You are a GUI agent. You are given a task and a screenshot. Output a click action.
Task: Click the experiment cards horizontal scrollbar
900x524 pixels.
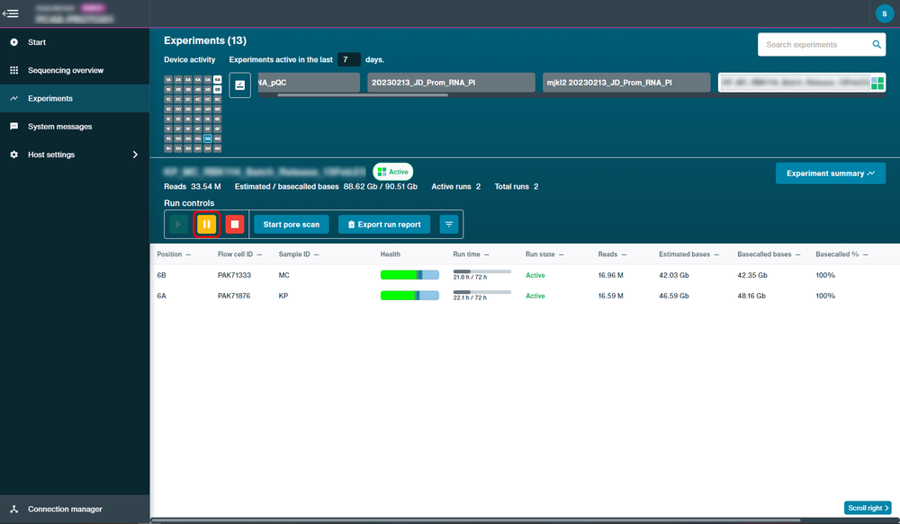coord(362,95)
